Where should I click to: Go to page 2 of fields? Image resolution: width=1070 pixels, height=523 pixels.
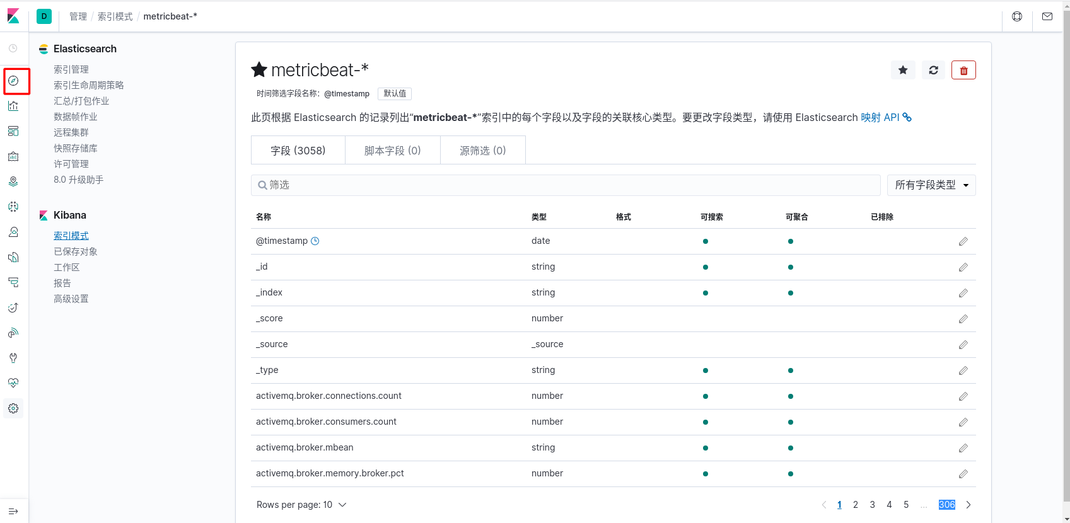tap(856, 505)
